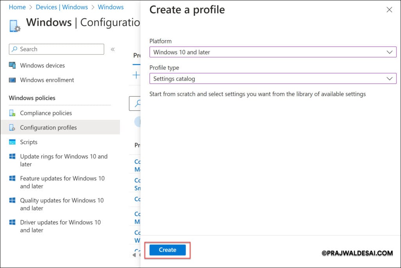Select Configuration profiles
Screen dimensions: 401x268
tap(60, 127)
